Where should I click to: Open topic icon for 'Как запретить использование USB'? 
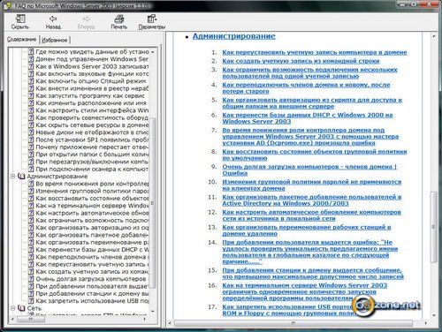coord(31,301)
